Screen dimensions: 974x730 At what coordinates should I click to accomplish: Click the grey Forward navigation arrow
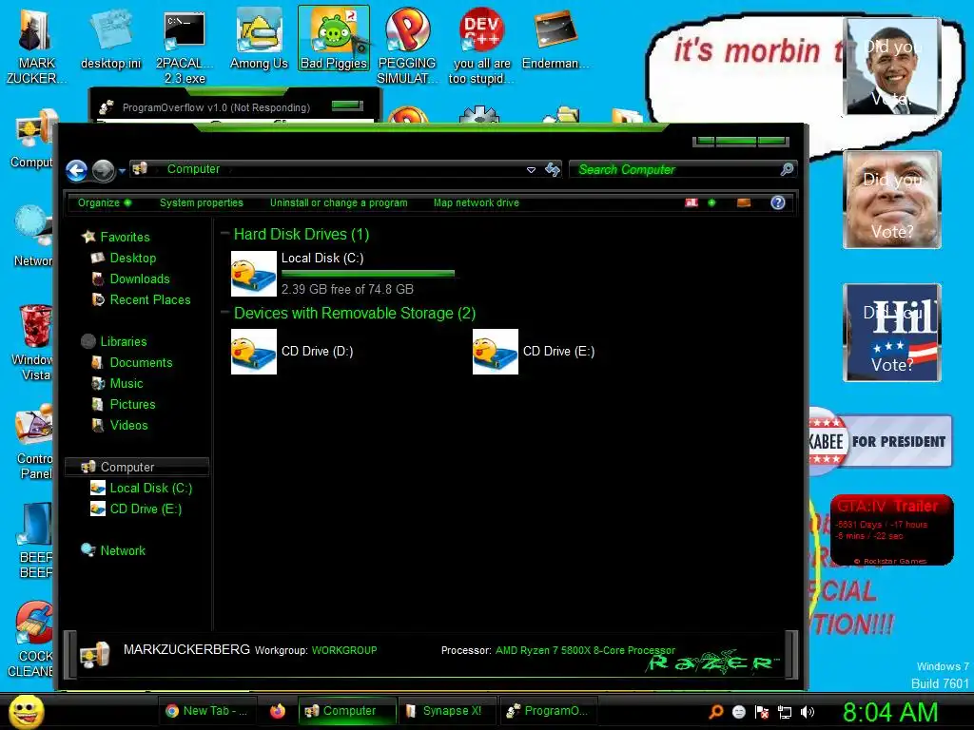103,170
